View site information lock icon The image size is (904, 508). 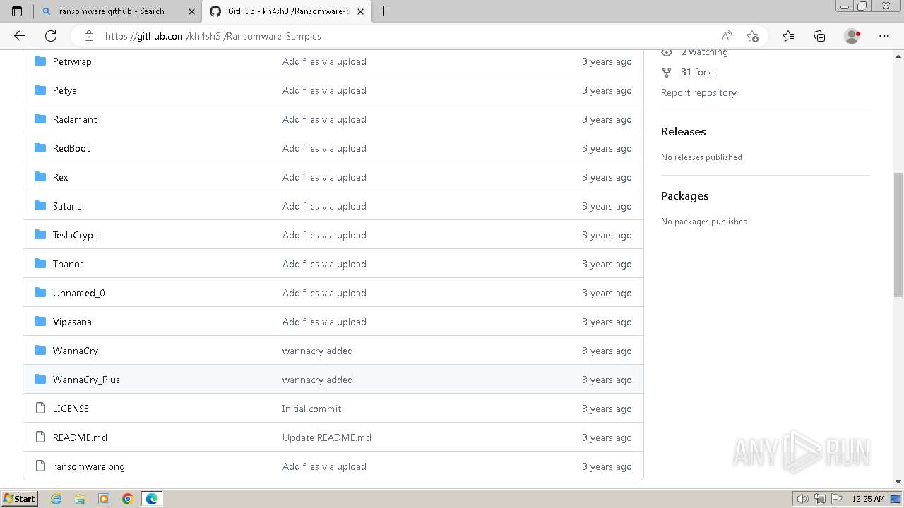[x=89, y=36]
